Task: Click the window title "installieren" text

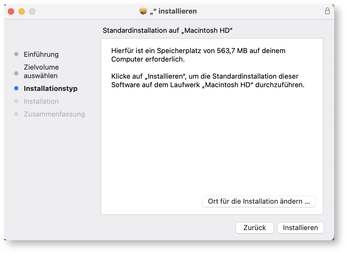Action: tap(177, 11)
